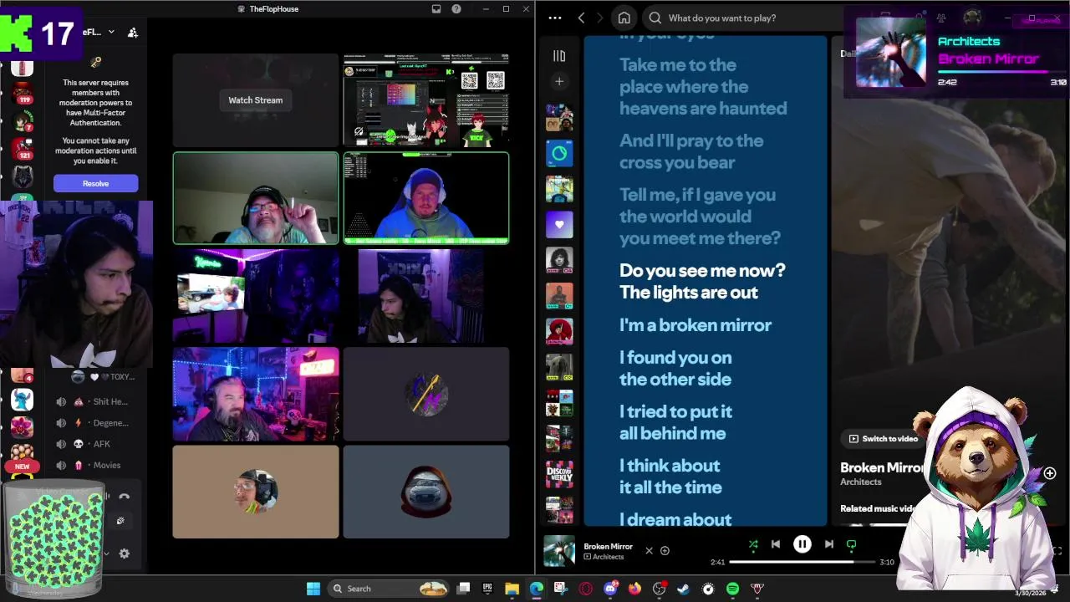The height and width of the screenshot is (602, 1070).
Task: Toggle Your Library panel in Spotify
Action: point(559,56)
